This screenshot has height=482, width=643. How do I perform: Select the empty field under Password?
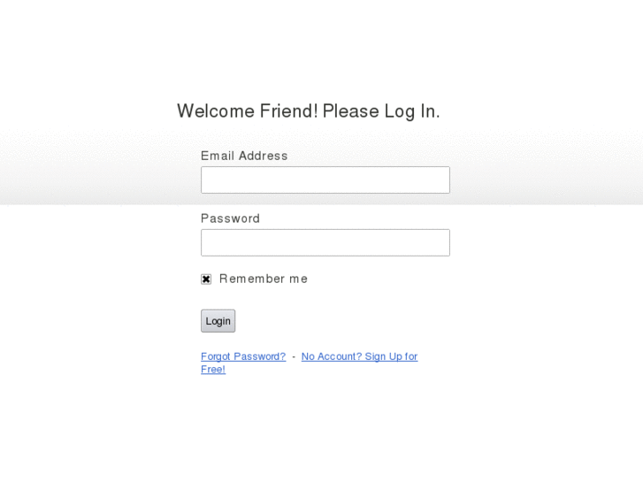click(x=325, y=242)
